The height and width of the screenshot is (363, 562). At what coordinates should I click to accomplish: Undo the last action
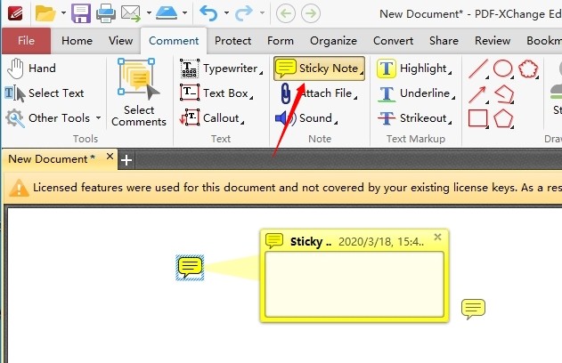point(209,13)
